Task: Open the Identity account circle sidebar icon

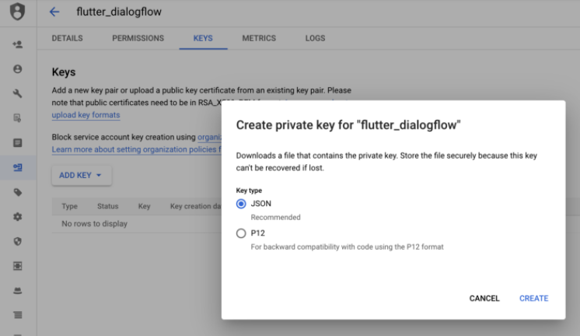Action: (x=17, y=69)
